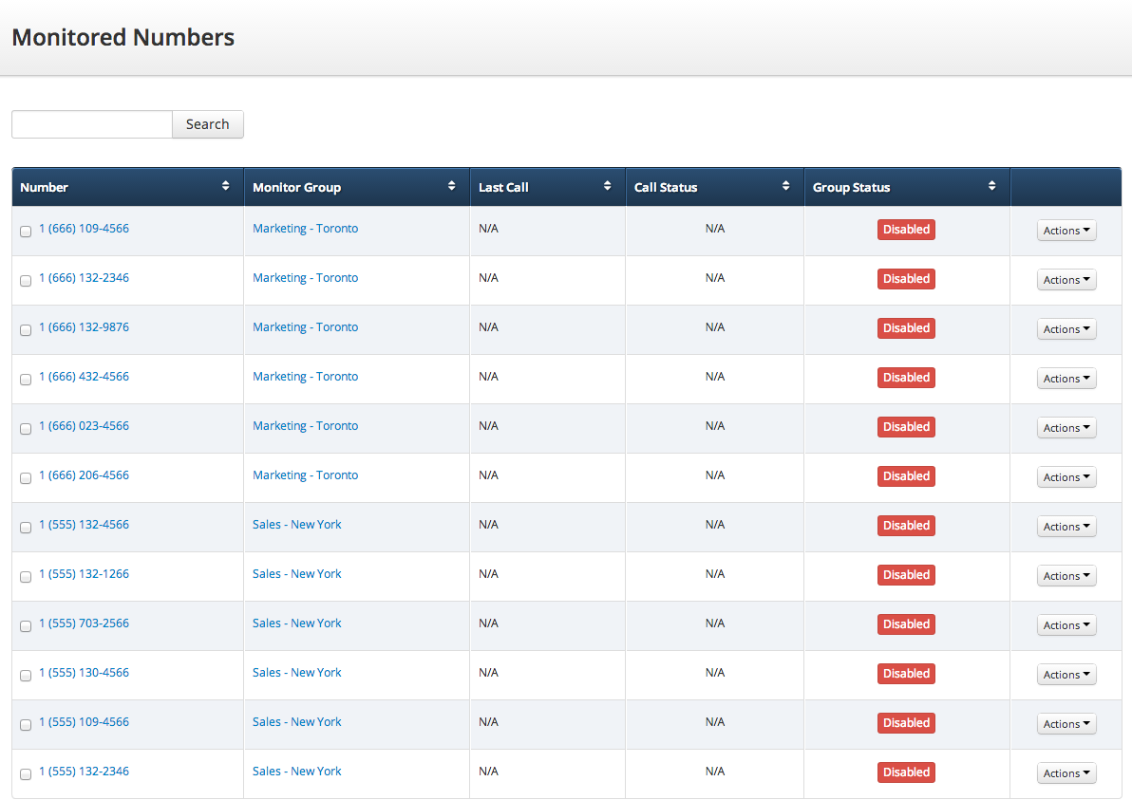Viewport: 1132px width, 800px height.
Task: Click the Search button
Action: pos(207,124)
